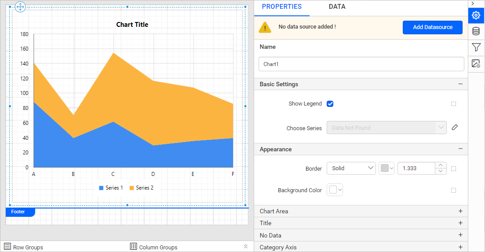The width and height of the screenshot is (485, 252).
Task: Toggle the small checkbox in the Border row
Action: click(x=453, y=168)
